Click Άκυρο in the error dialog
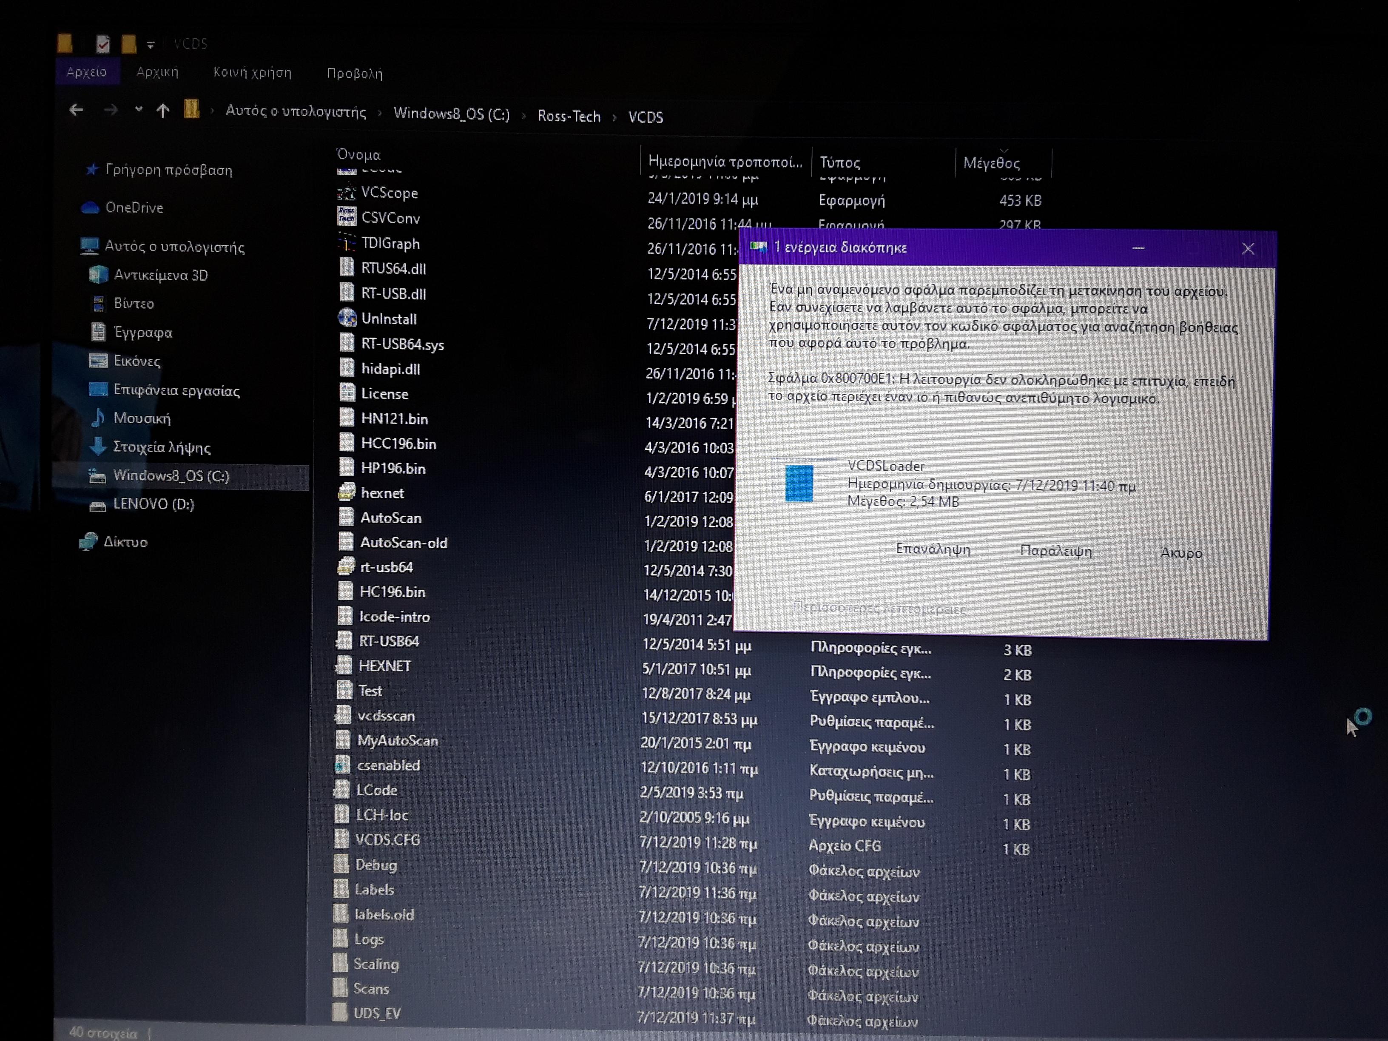Screen dimensions: 1388x1041 point(1181,553)
